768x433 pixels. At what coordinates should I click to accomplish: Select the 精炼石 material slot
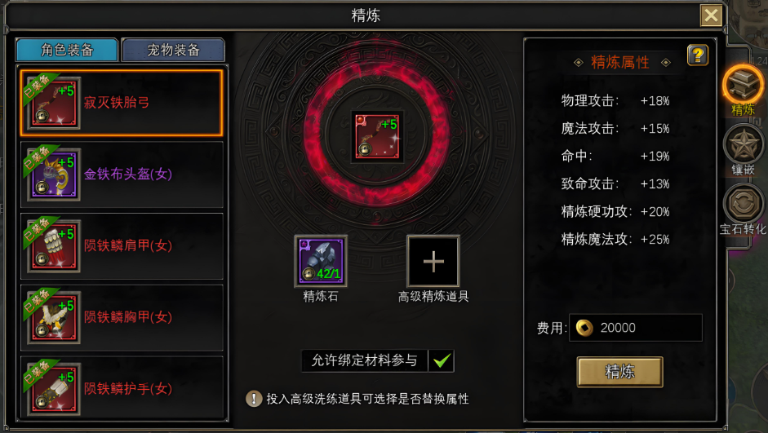click(321, 261)
